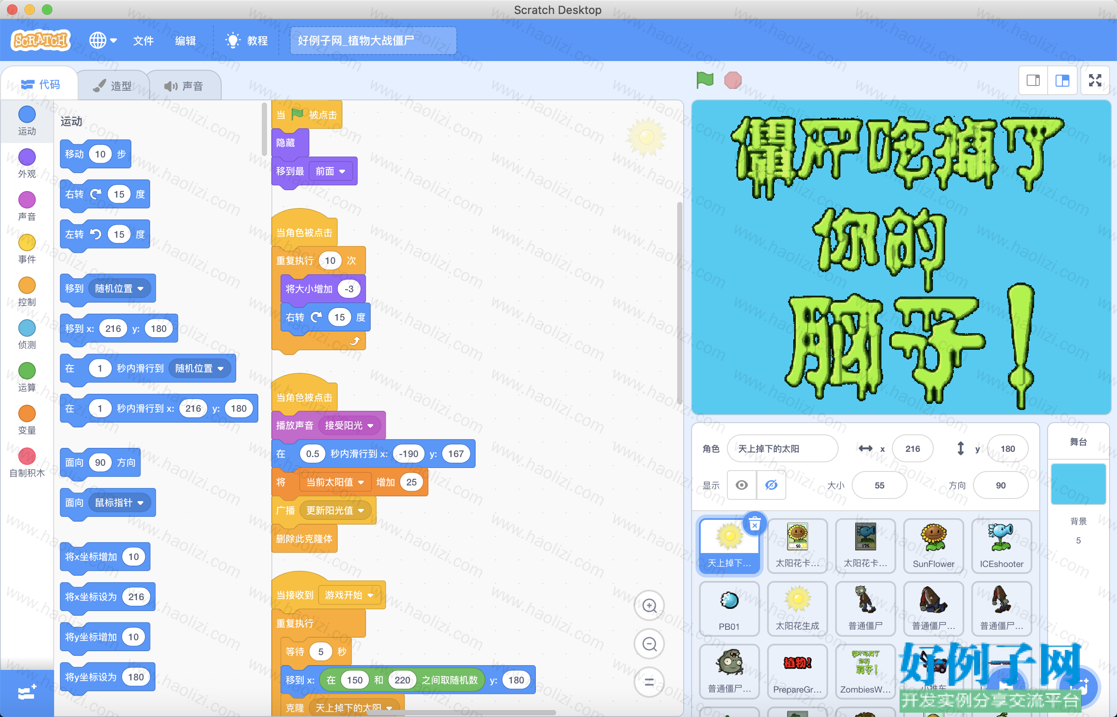Select the 控制 block category
1117x717 pixels.
coord(27,292)
